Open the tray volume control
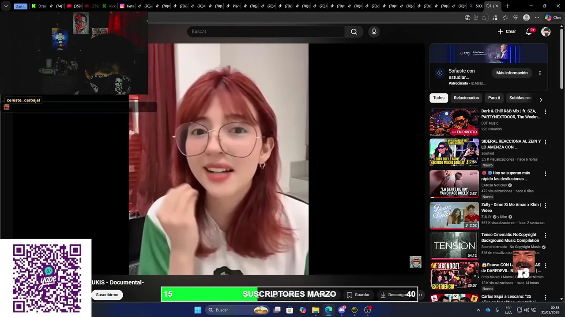The image size is (565, 317). click(527, 310)
